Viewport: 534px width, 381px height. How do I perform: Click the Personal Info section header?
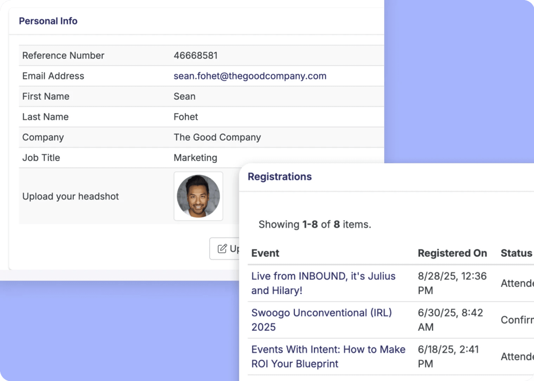[x=48, y=21]
